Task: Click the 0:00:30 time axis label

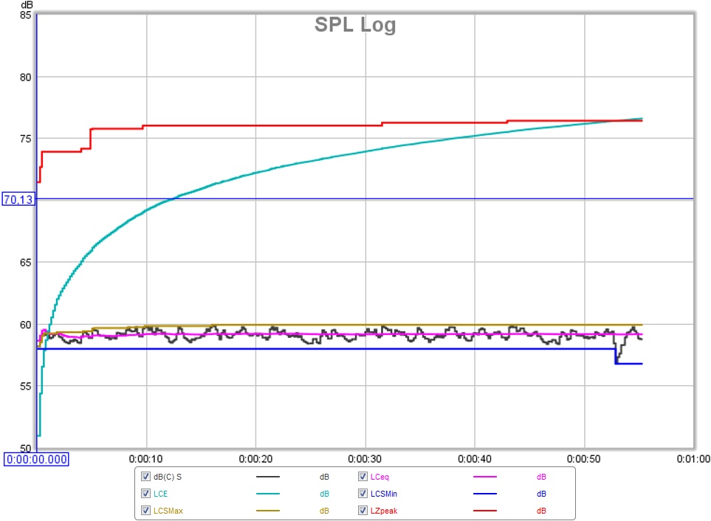Action: click(365, 459)
